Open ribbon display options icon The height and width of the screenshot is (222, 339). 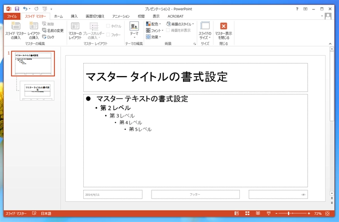coord(305,9)
